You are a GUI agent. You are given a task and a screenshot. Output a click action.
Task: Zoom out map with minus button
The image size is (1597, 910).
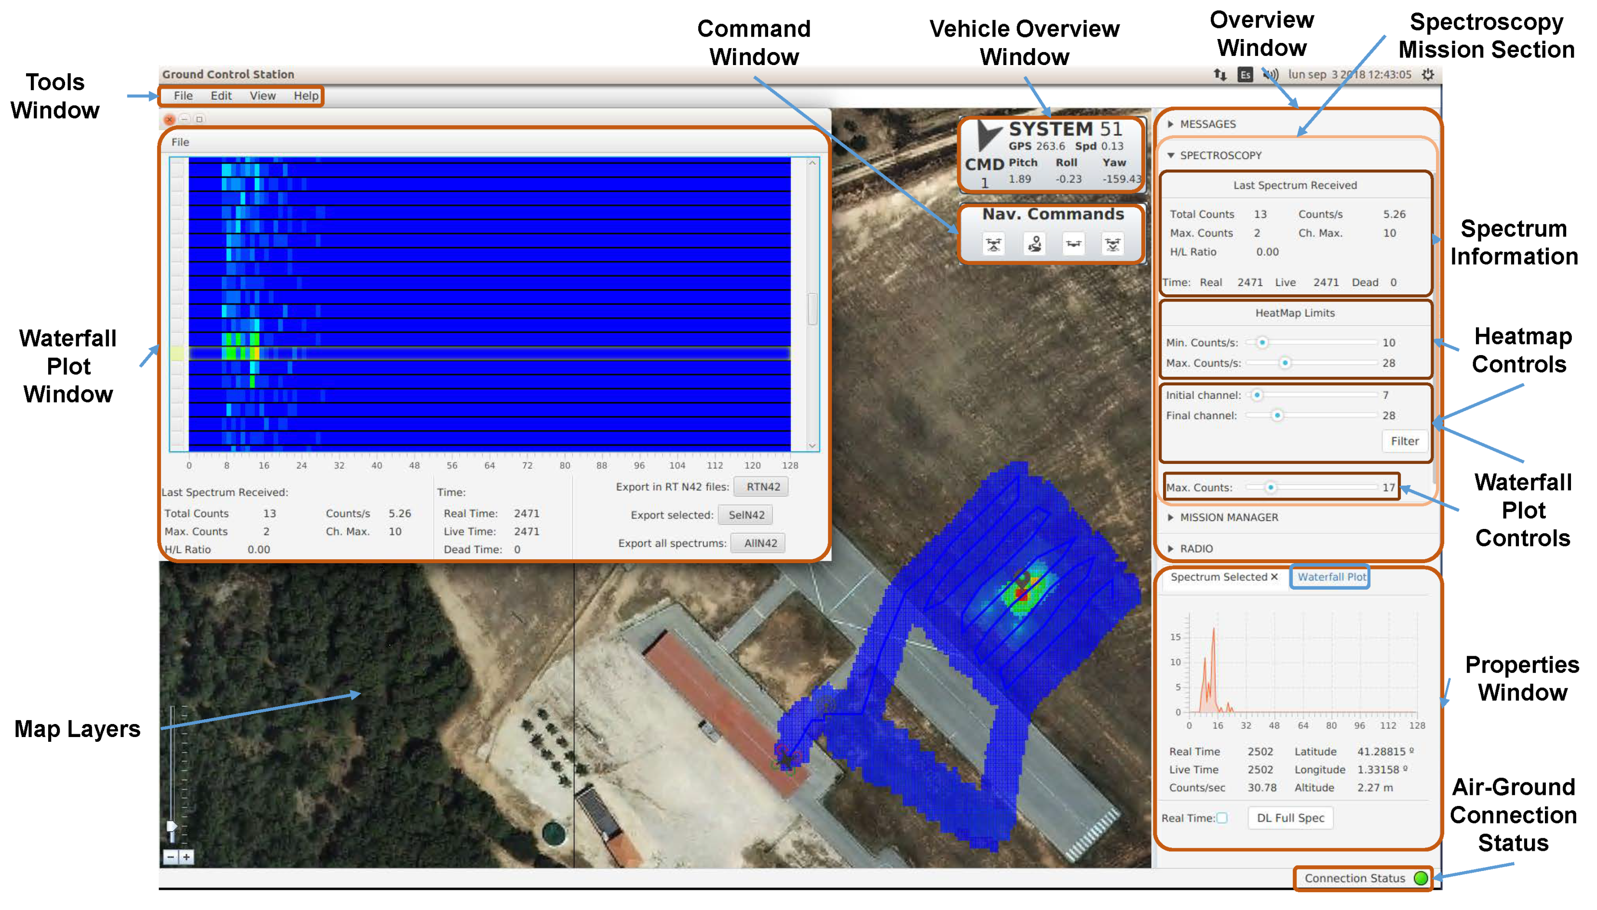coord(170,857)
